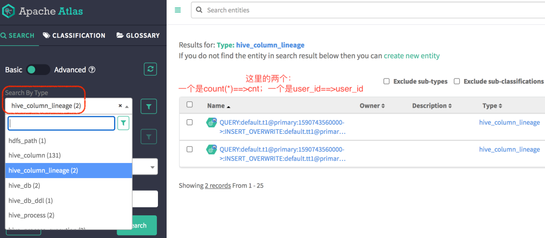
Task: Click the magnifier icon in search bar
Action: (199, 10)
